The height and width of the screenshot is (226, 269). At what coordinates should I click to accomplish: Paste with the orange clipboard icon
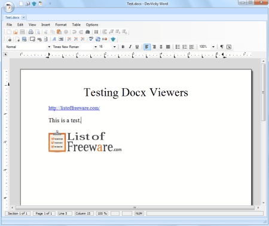[59, 32]
